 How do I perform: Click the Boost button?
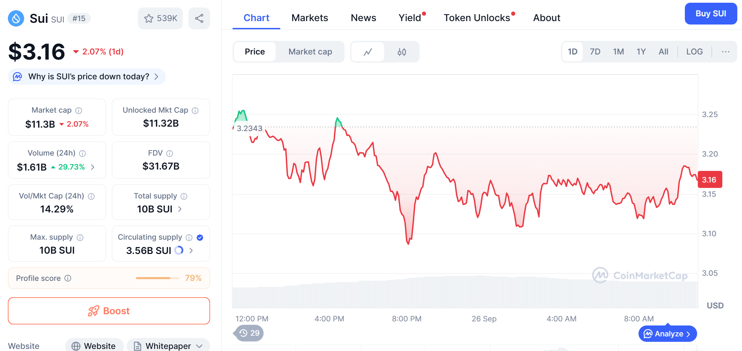click(109, 311)
